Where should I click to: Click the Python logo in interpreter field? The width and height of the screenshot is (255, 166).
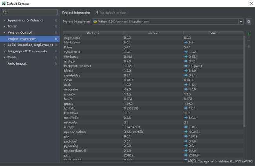click(x=95, y=22)
